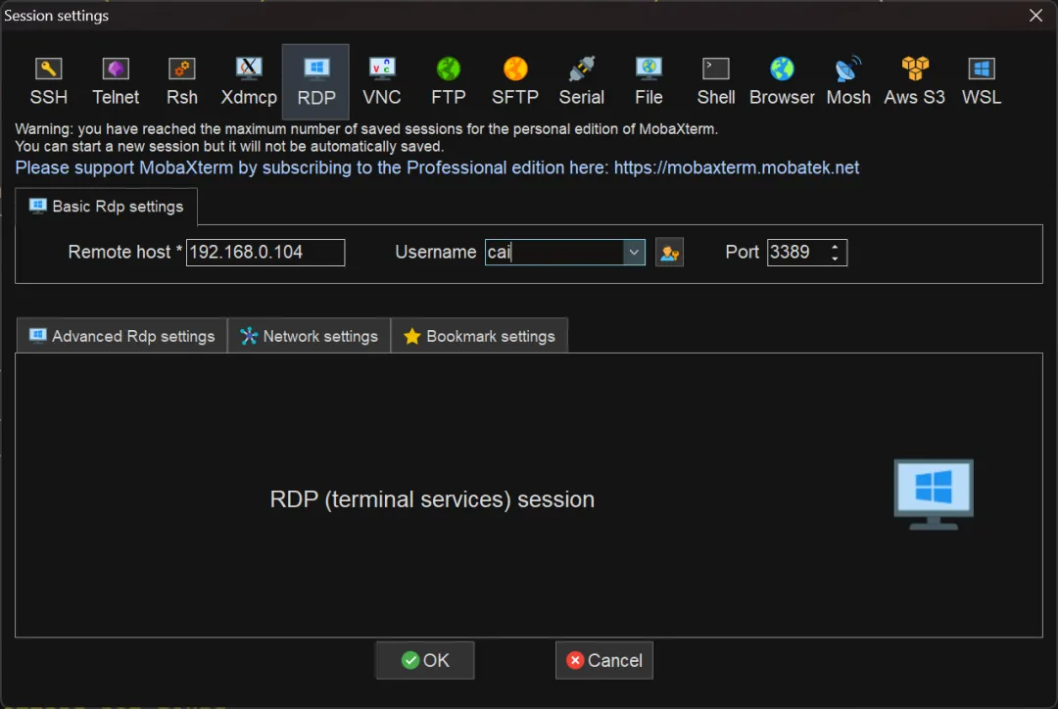Image resolution: width=1058 pixels, height=709 pixels.
Task: Switch to Advanced Rdp settings tab
Action: tap(121, 336)
